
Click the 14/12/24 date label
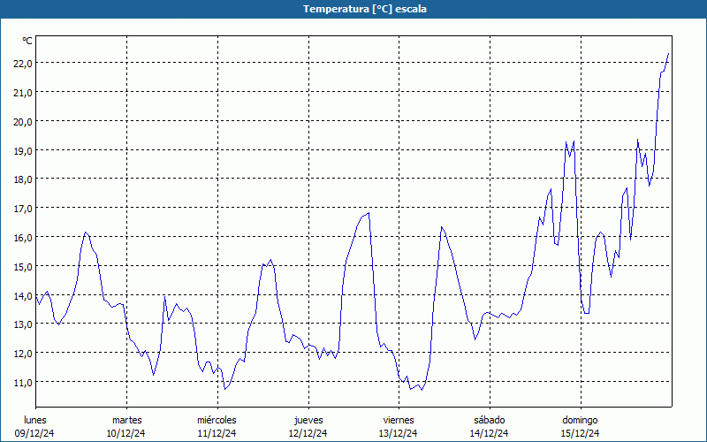click(x=490, y=433)
